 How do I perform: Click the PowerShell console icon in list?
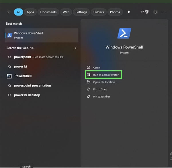(x=9, y=76)
